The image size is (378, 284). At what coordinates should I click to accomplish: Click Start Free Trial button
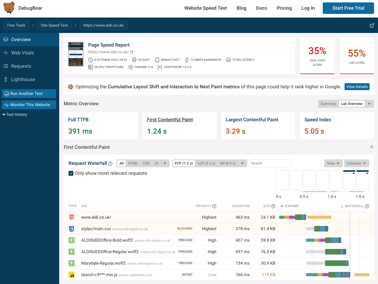pos(348,8)
